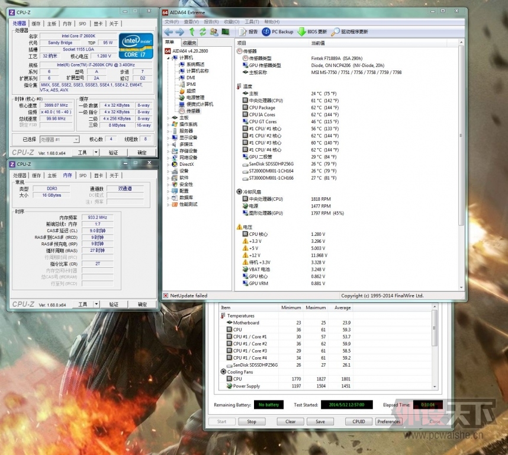Image resolution: width=508 pixels, height=455 pixels.
Task: Open 报告(R) menu in AIDA64
Action: (211, 22)
